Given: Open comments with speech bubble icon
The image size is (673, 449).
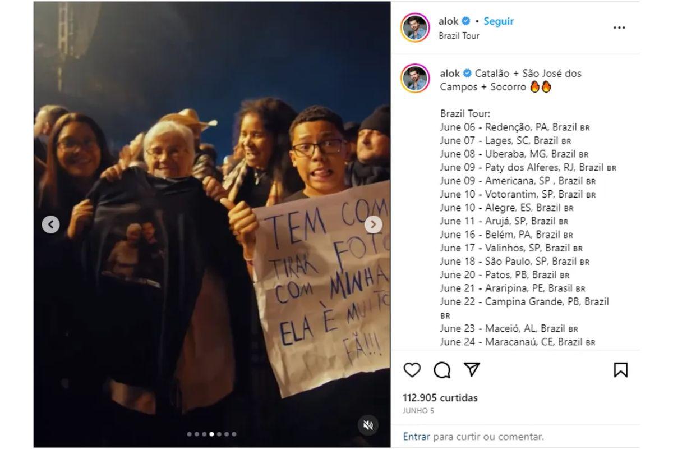Looking at the screenshot, I should [x=442, y=370].
